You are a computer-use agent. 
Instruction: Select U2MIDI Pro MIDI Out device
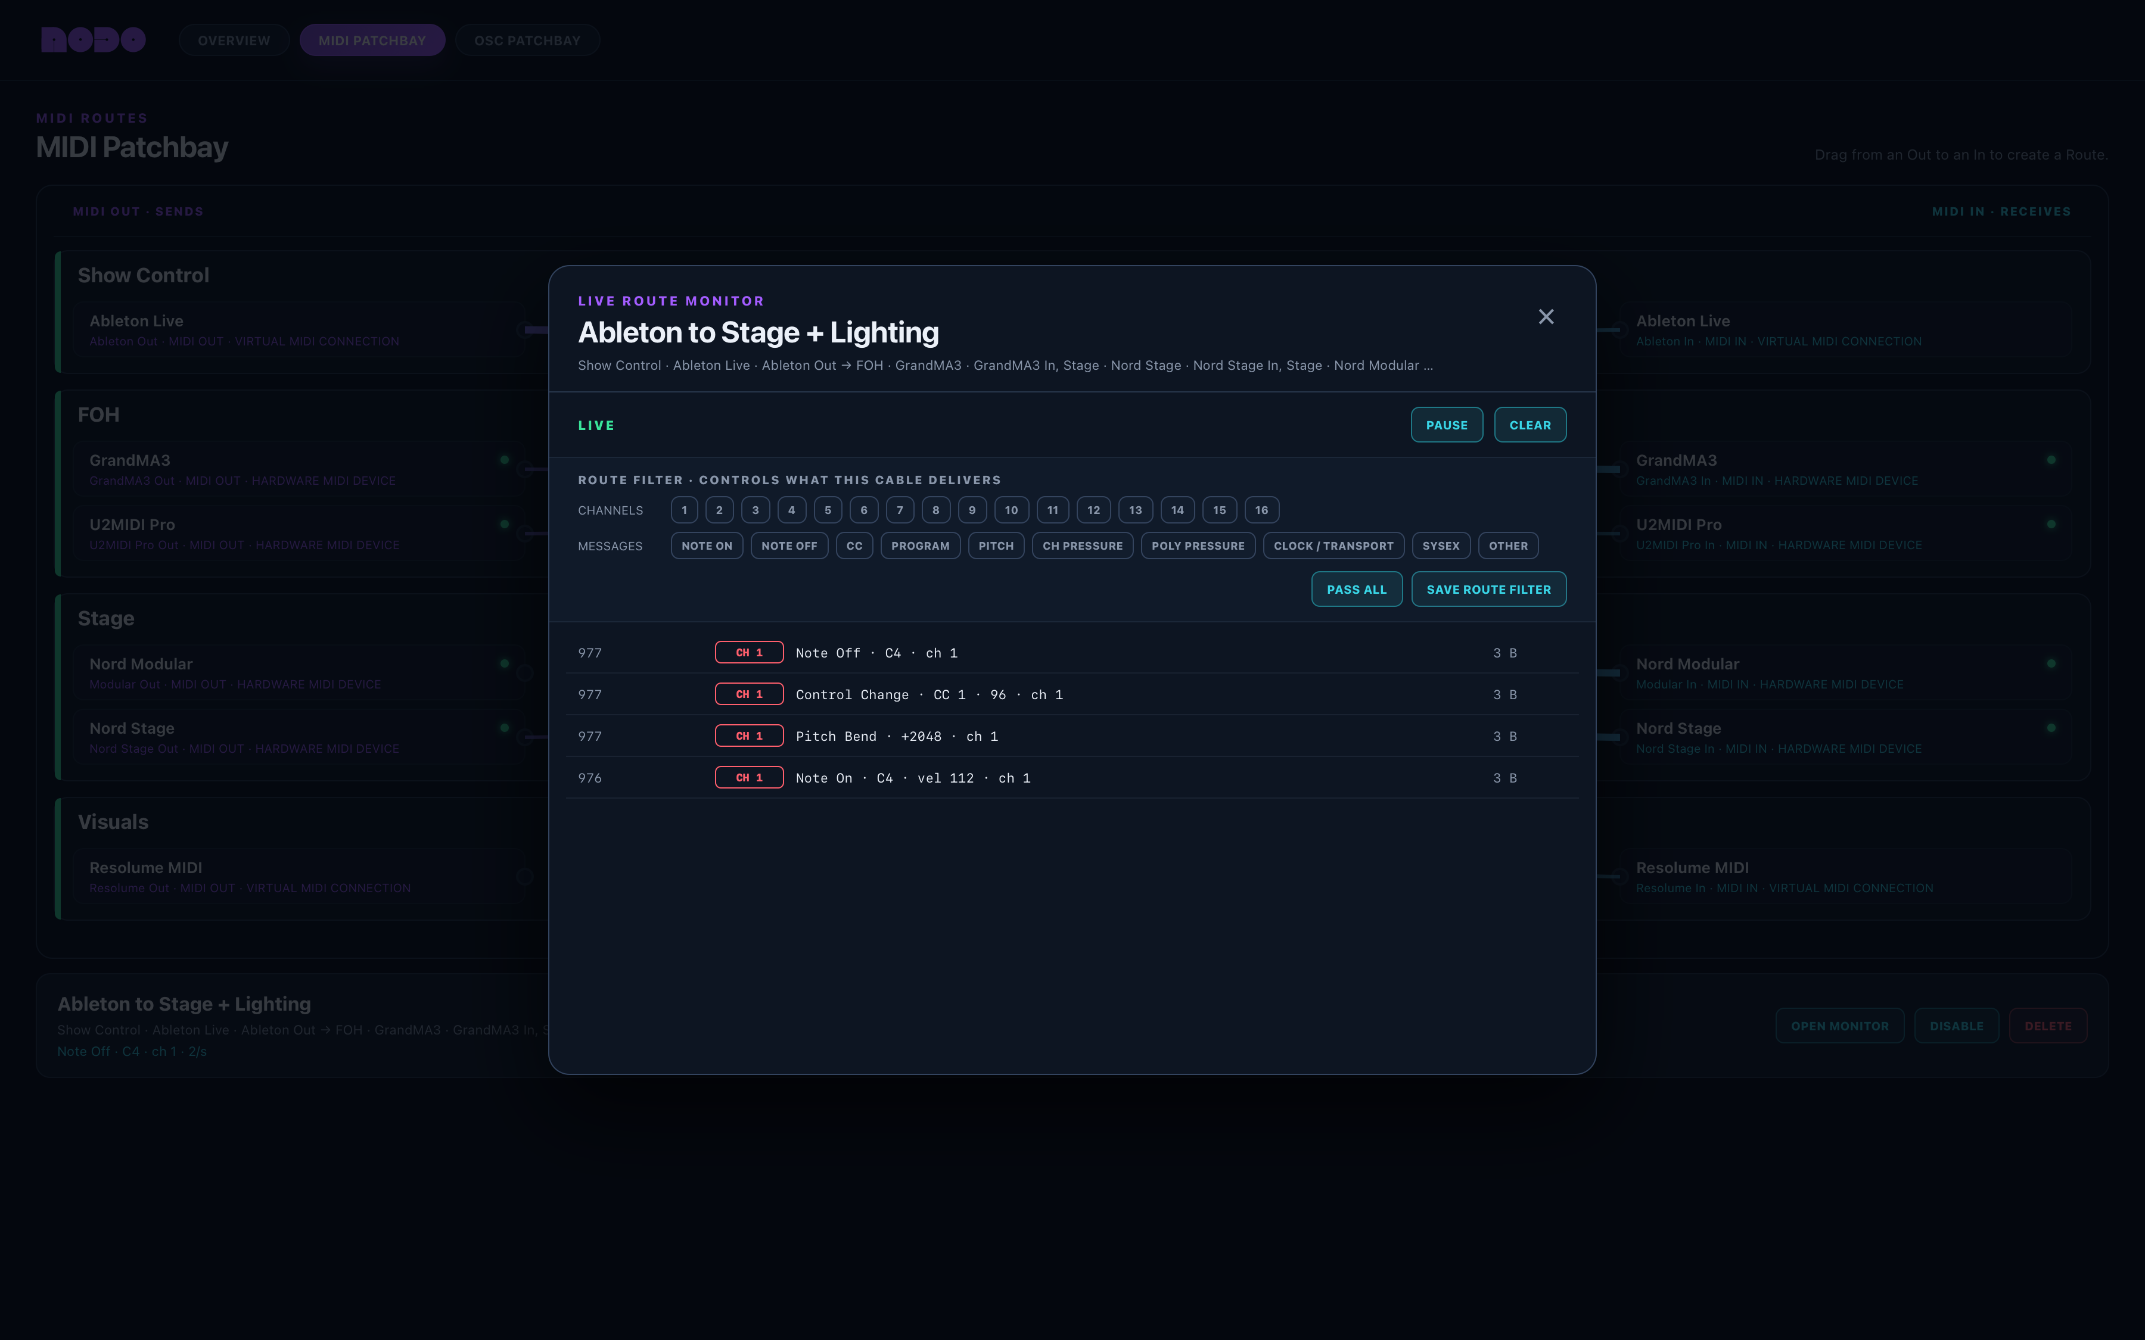pos(300,534)
